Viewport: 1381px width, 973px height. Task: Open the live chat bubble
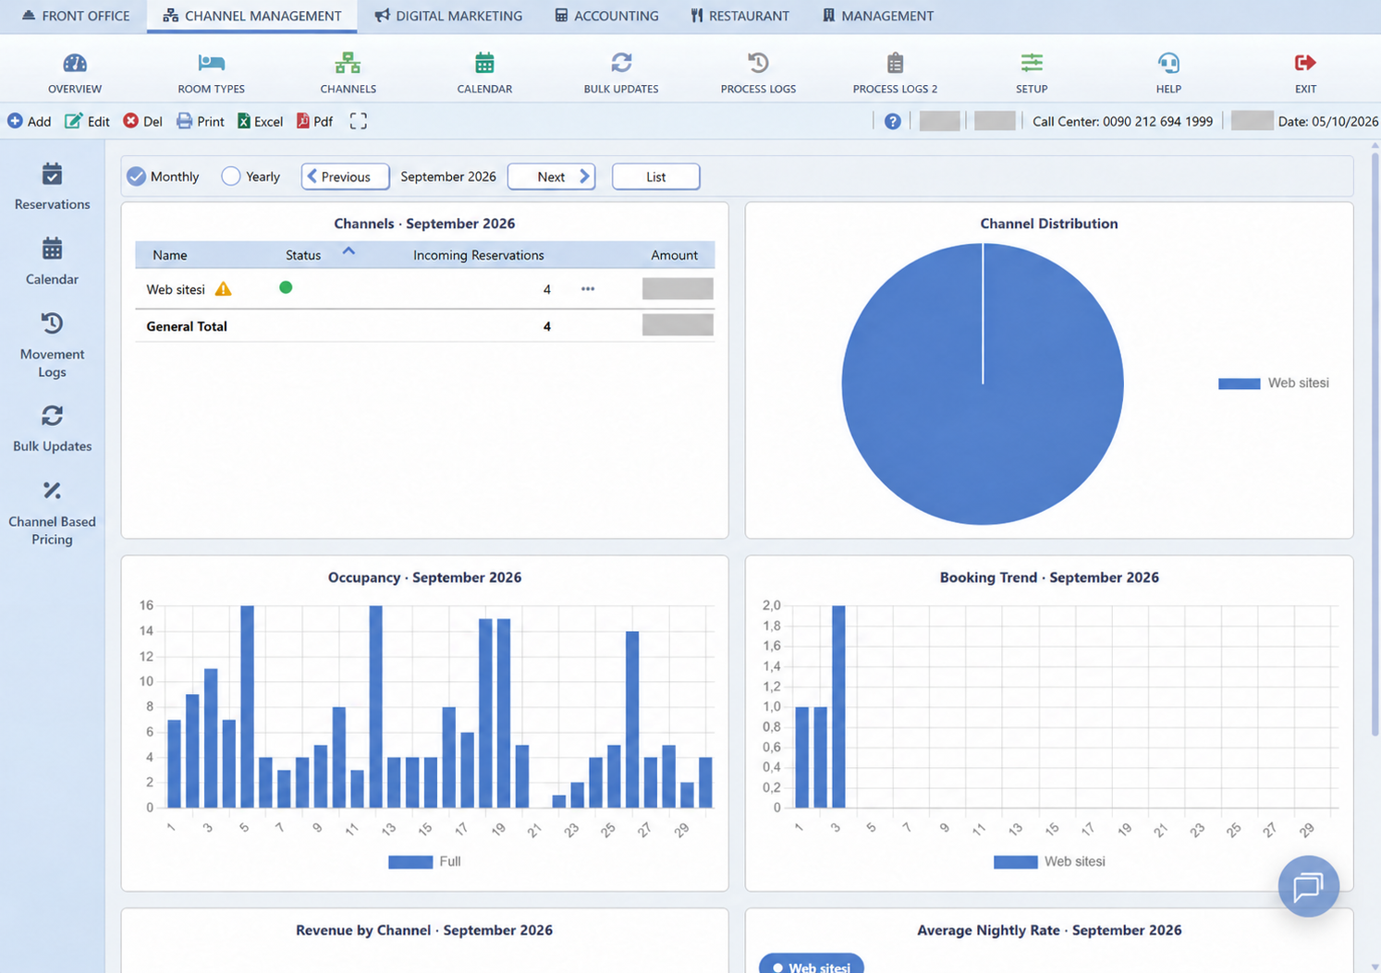[1308, 886]
